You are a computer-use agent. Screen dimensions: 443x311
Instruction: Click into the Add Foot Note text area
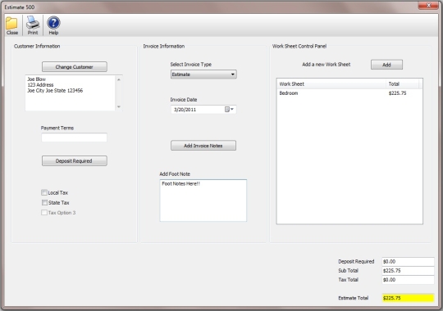tap(203, 201)
